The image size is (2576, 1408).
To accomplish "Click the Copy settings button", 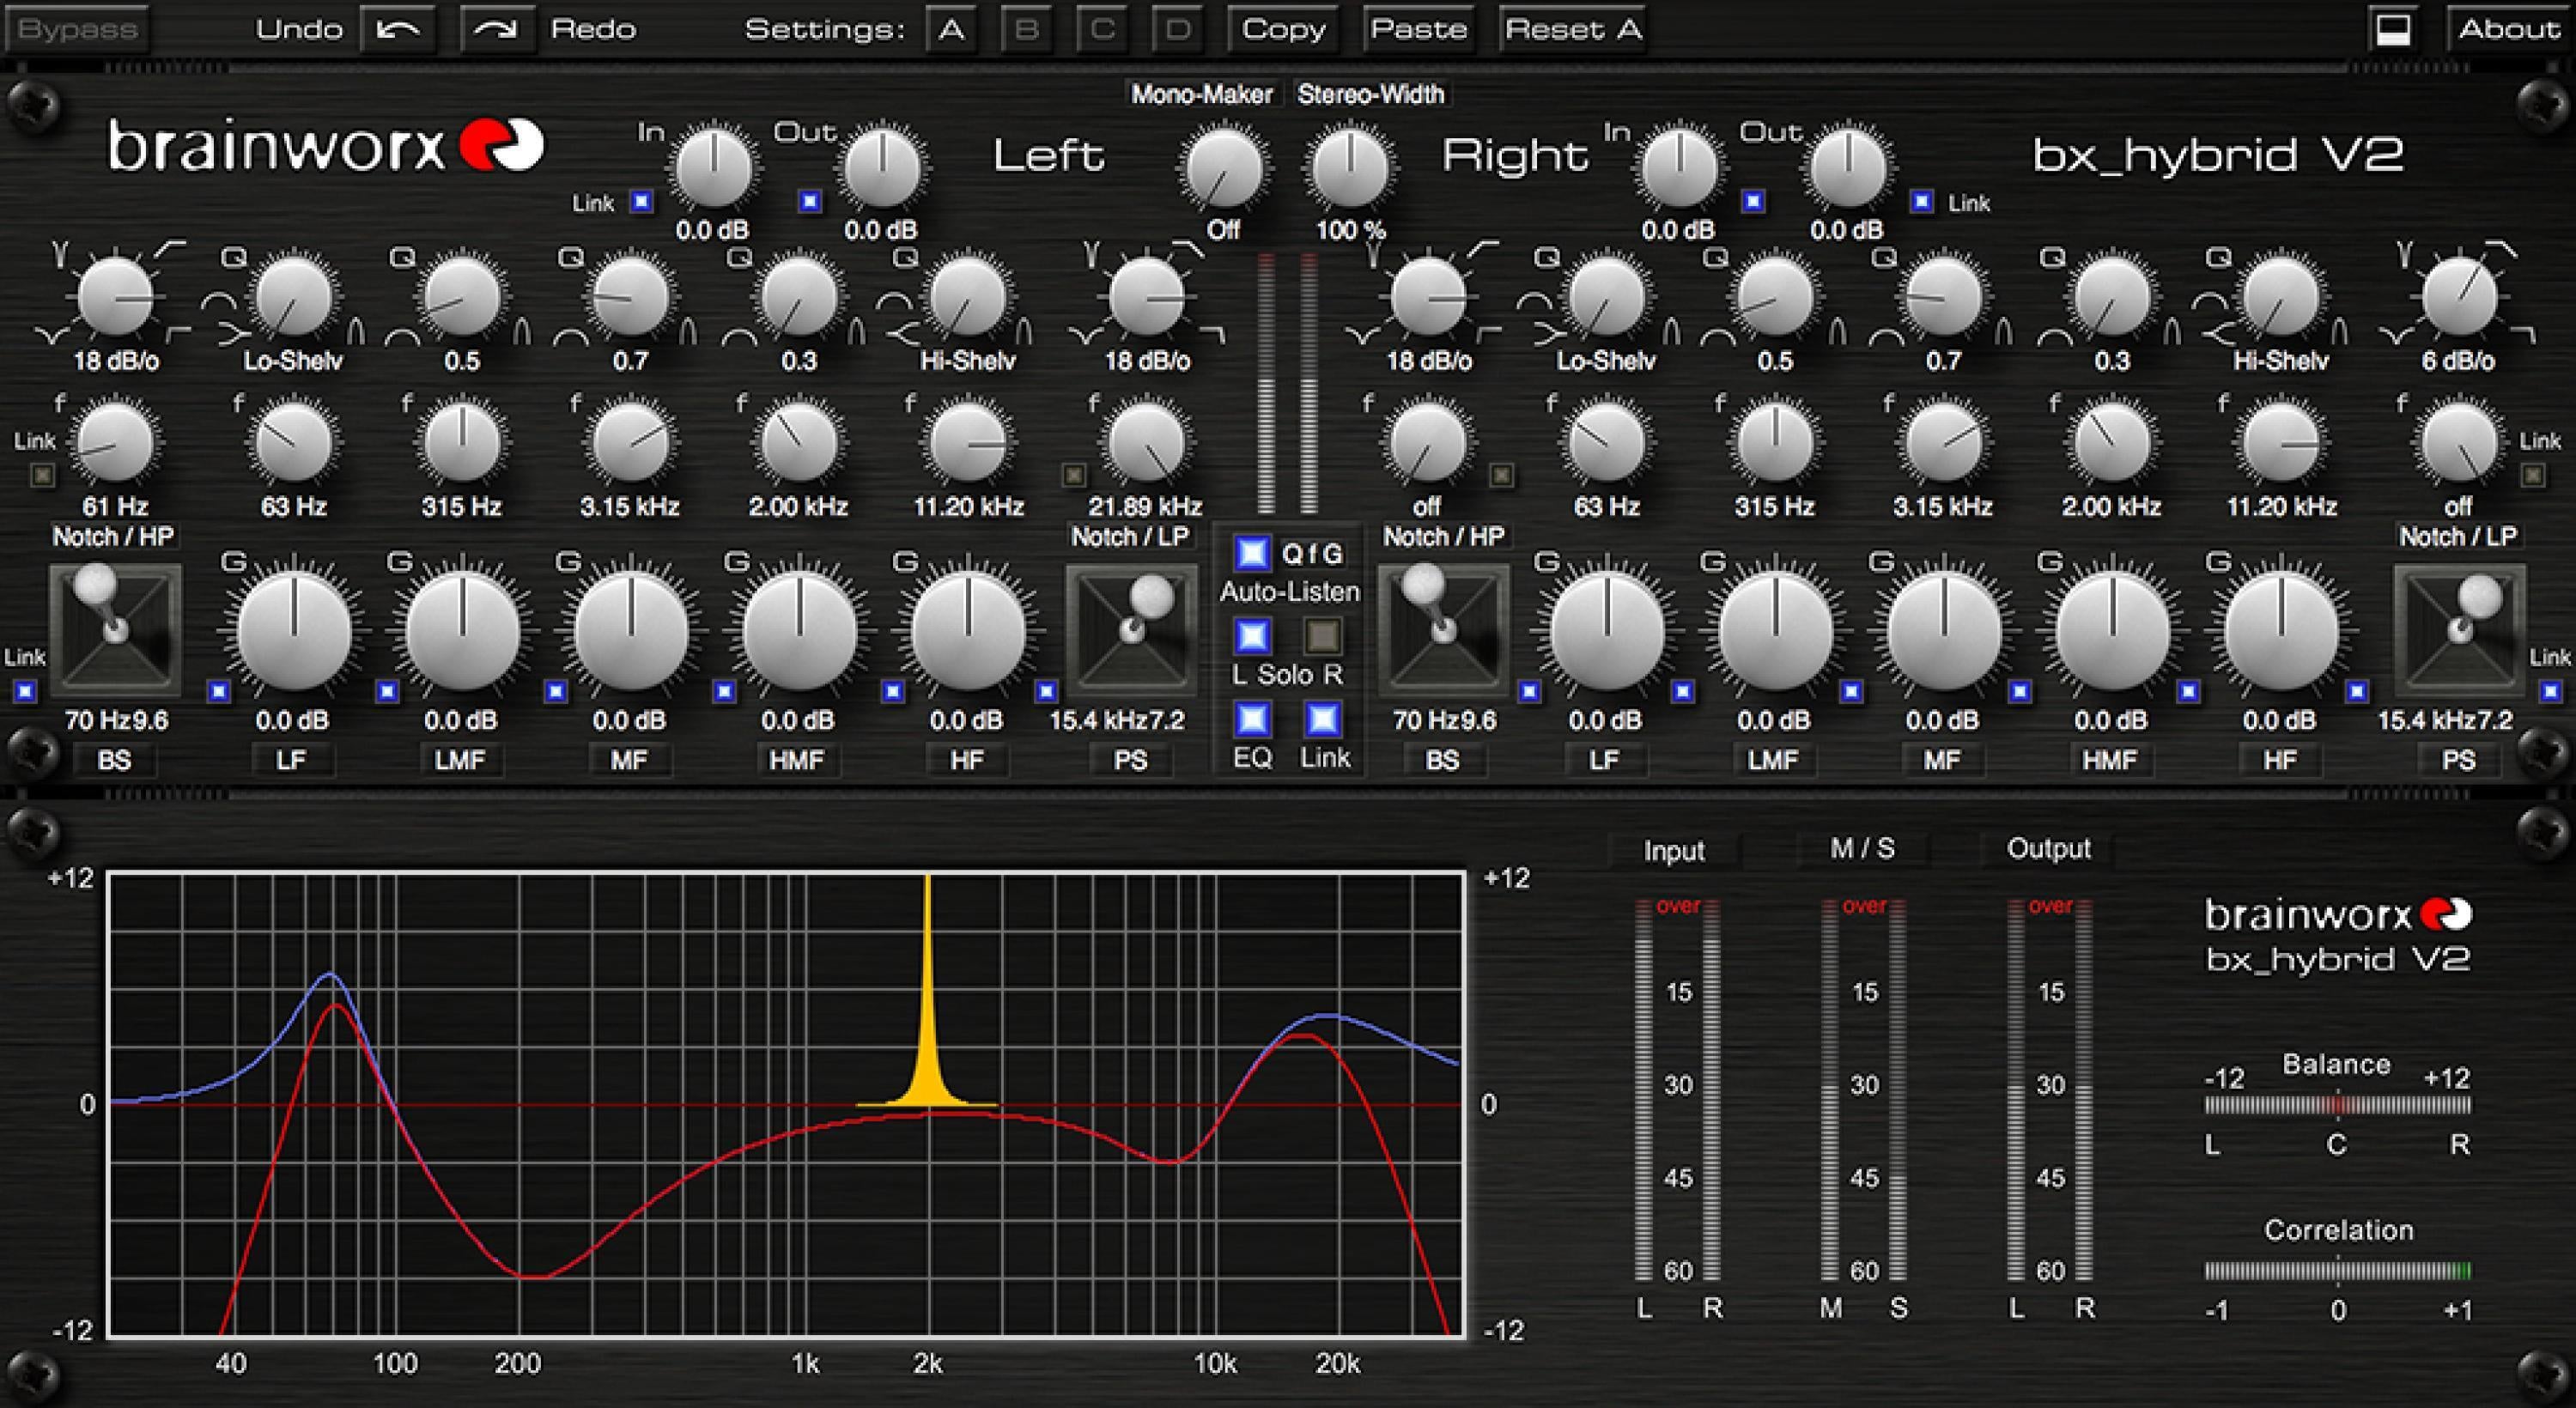I will coord(1283,29).
